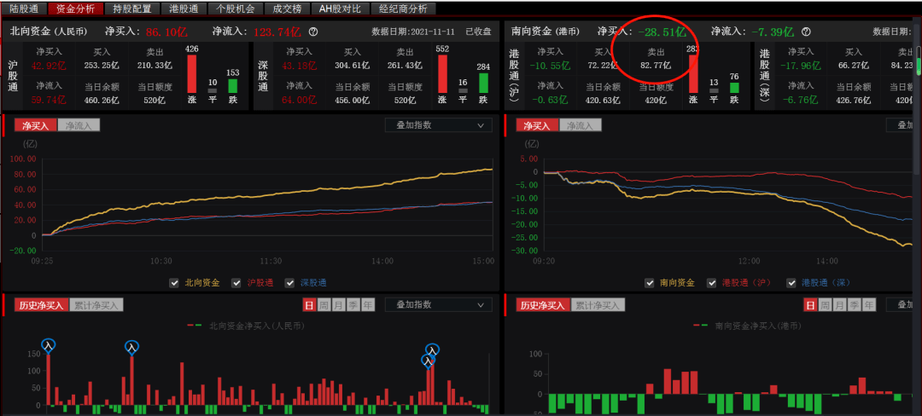
Task: Click the green 跌 bar showing 153
Action: [232, 86]
